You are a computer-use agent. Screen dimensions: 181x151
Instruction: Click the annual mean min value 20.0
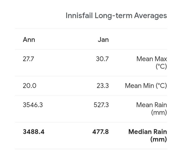(29, 86)
